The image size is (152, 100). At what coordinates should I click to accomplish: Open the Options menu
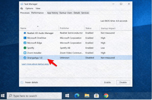29,8
